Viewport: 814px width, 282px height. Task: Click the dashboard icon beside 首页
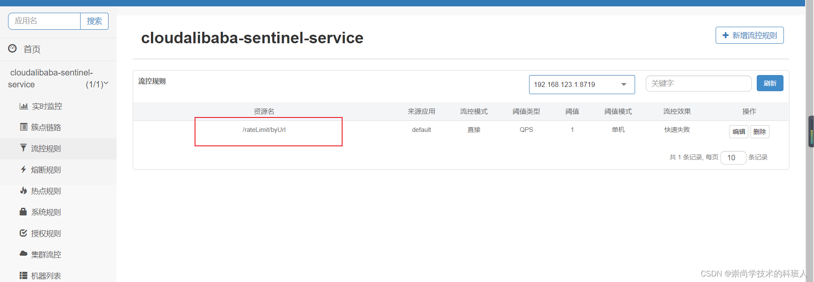click(12, 49)
